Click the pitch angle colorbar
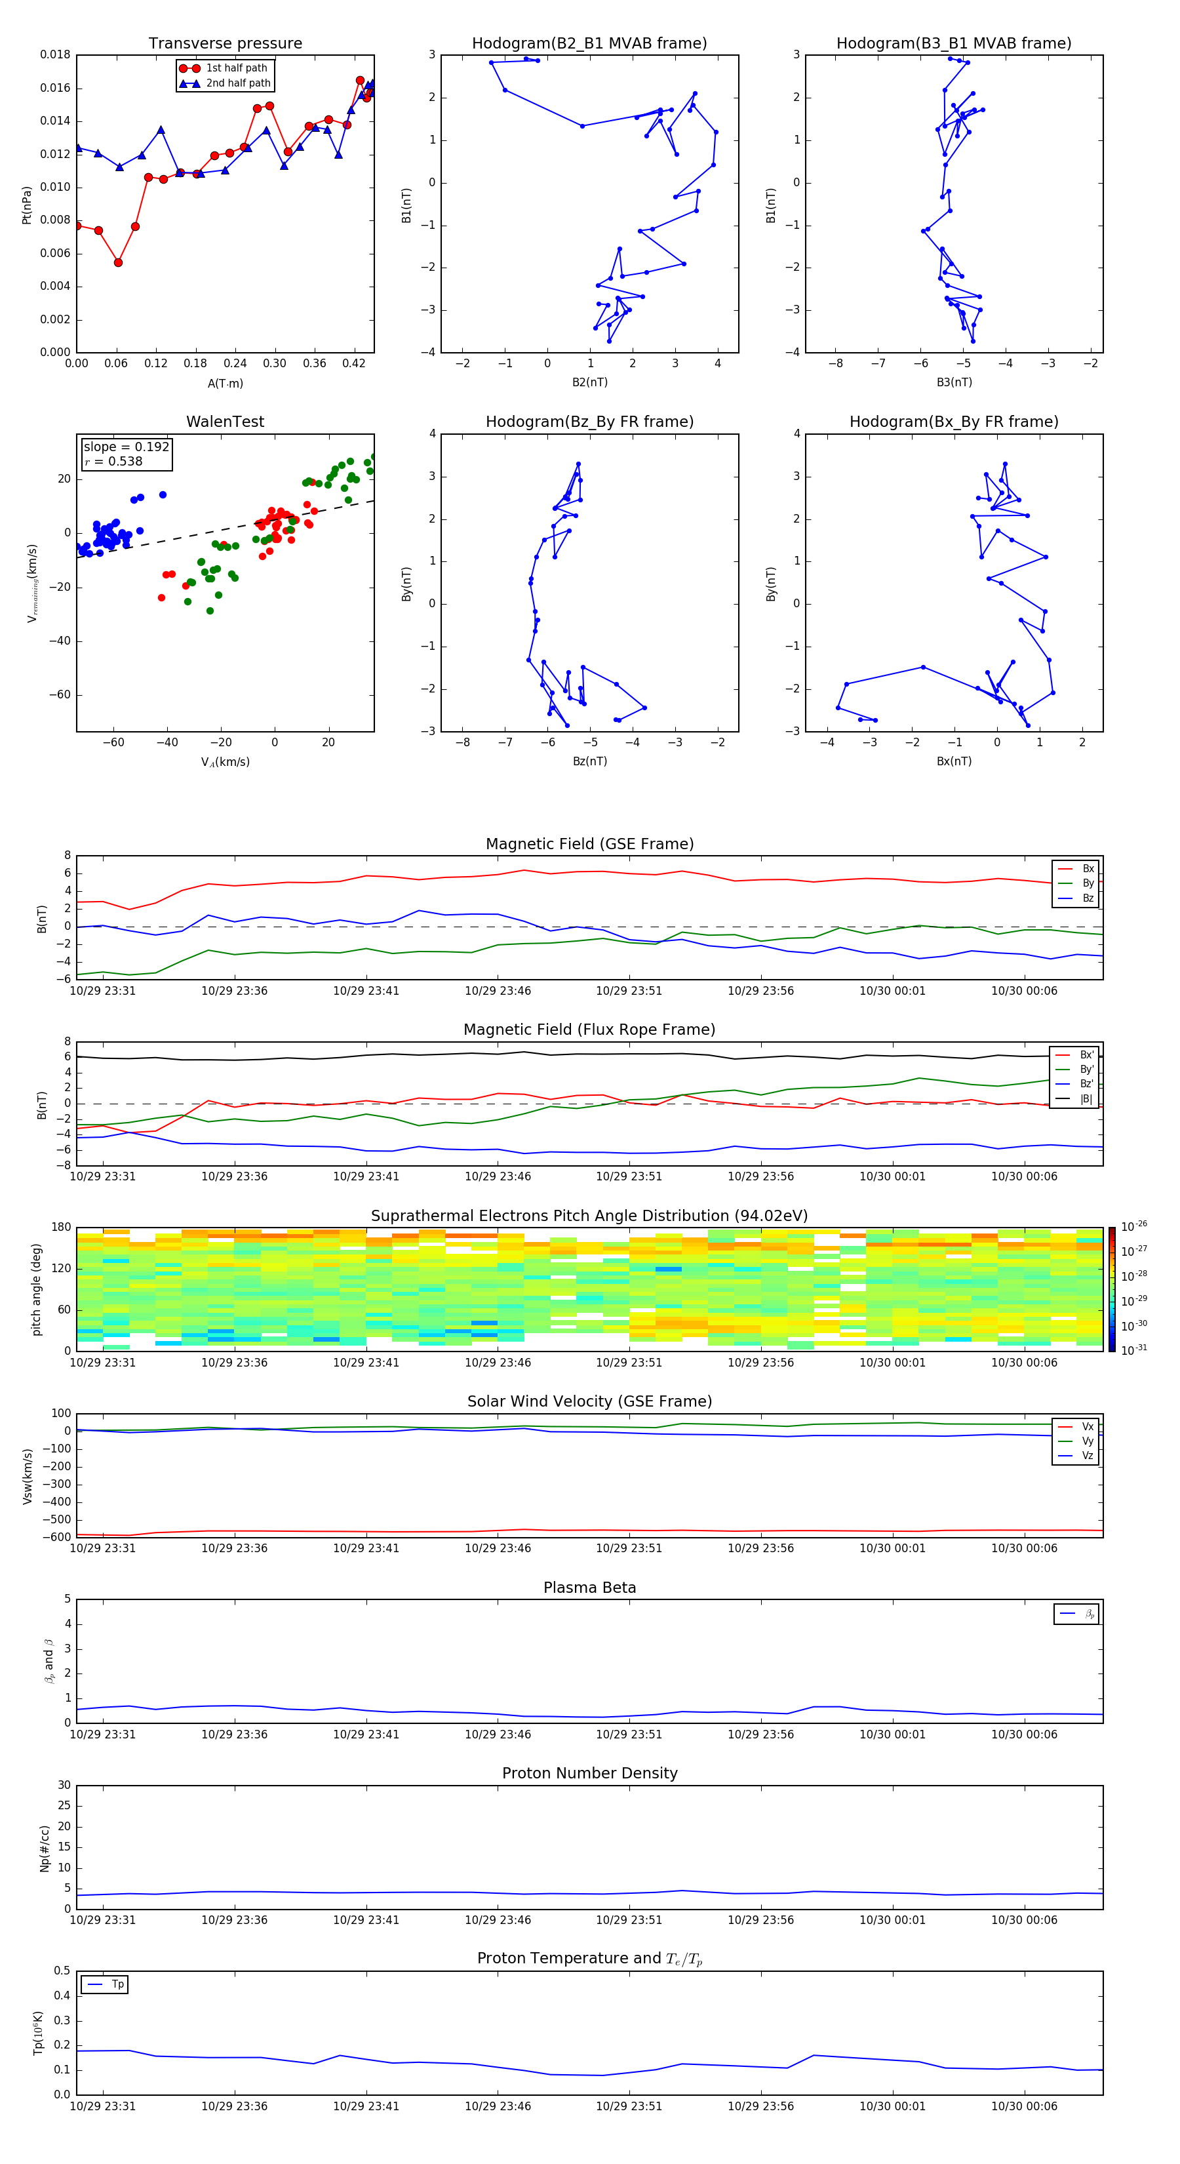Image resolution: width=1180 pixels, height=2164 pixels. pyautogui.click(x=1112, y=1289)
